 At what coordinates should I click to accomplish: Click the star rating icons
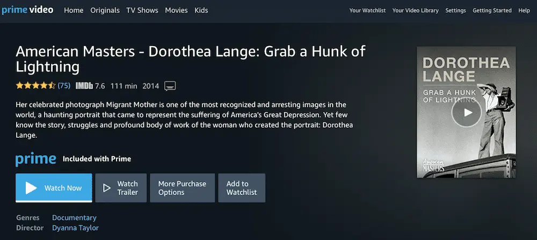(x=35, y=86)
